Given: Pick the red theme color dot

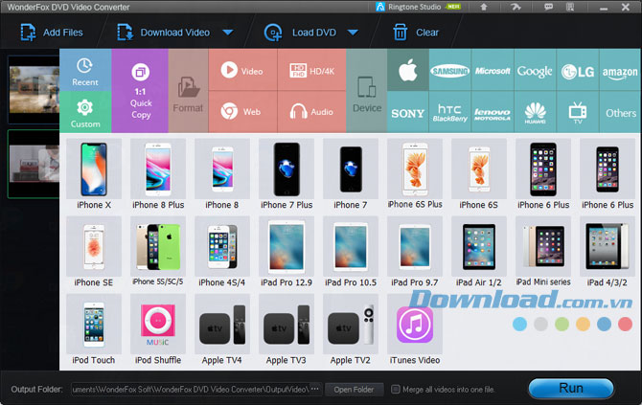Looking at the screenshot, I should click(625, 324).
